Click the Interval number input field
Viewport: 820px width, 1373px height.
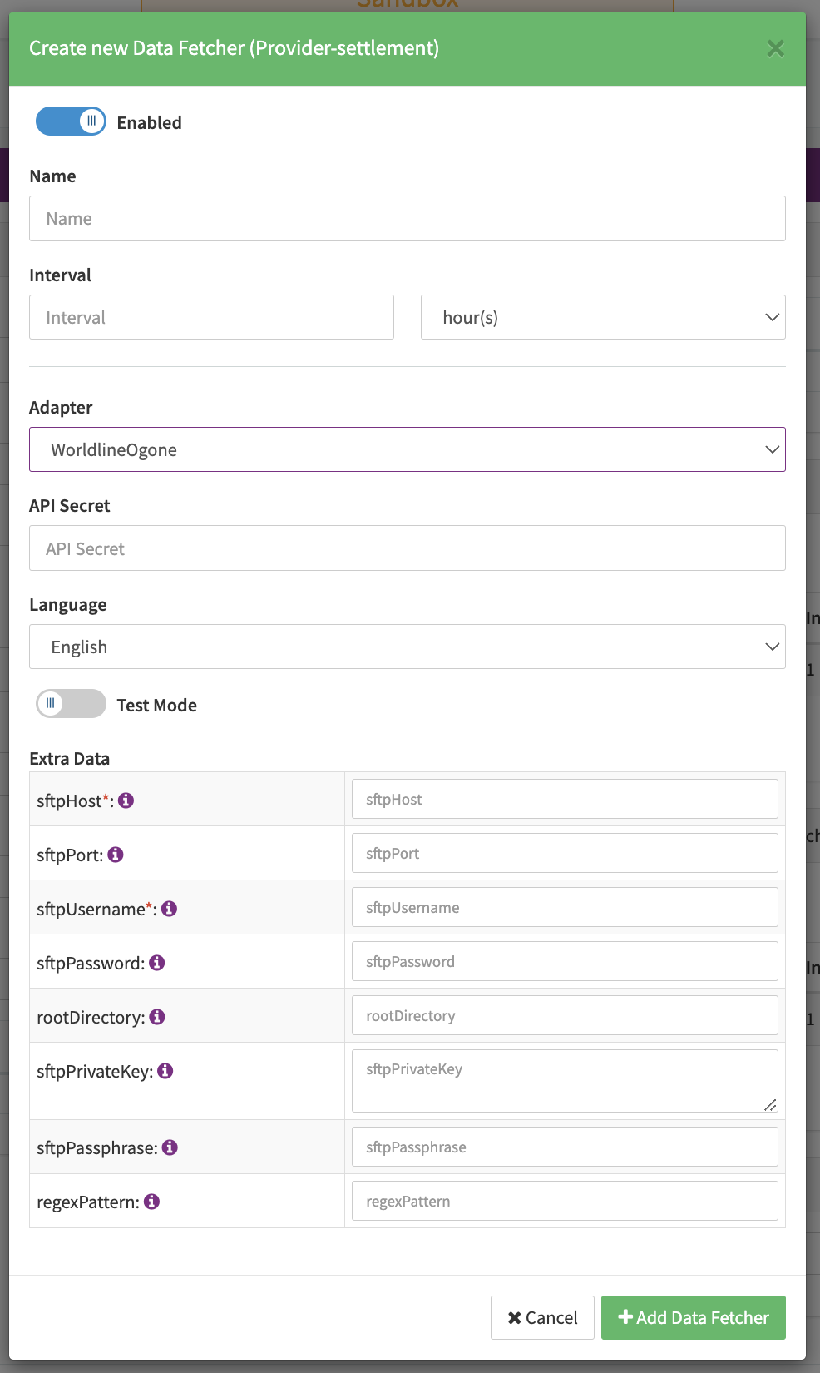pos(211,317)
